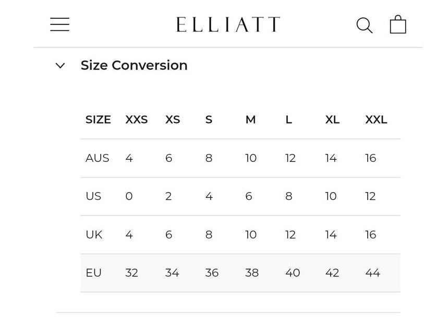Image resolution: width=424 pixels, height=317 pixels.
Task: Click the US row label
Action: coord(93,196)
